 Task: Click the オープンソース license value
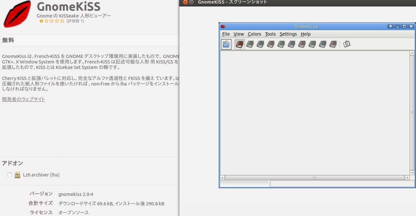coord(73,213)
